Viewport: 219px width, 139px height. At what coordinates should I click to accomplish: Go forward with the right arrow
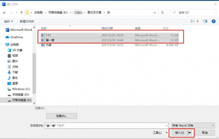coord(11,13)
